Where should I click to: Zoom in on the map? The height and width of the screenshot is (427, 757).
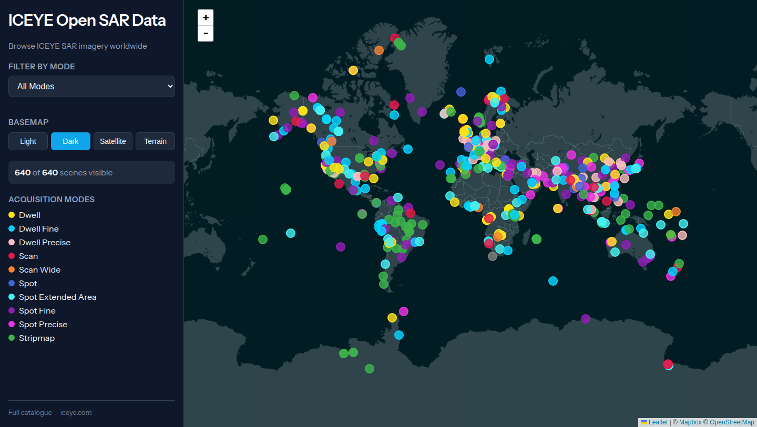click(206, 17)
